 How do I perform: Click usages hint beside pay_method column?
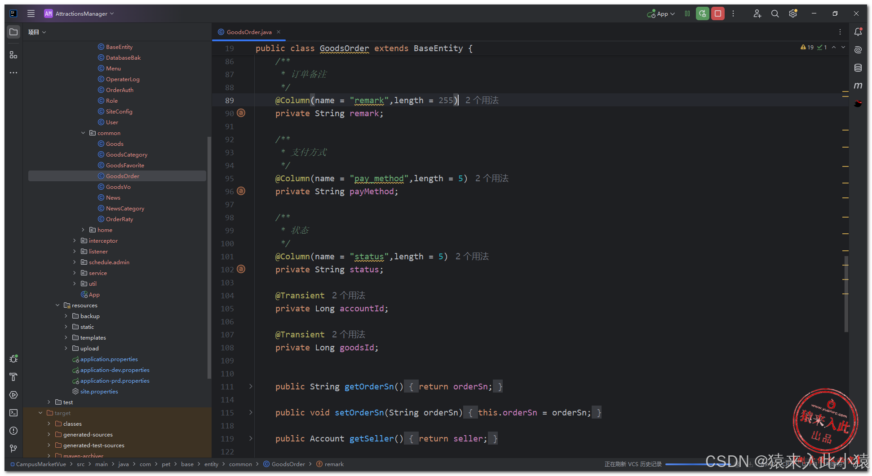[492, 178]
